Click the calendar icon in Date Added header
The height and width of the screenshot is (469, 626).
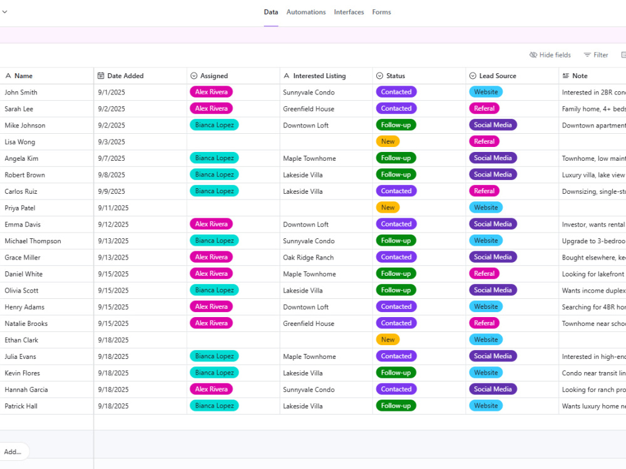(x=101, y=76)
